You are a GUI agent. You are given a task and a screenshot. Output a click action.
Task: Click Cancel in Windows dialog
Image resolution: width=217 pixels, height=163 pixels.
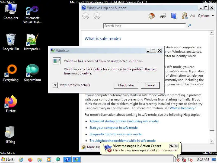coord(150,85)
